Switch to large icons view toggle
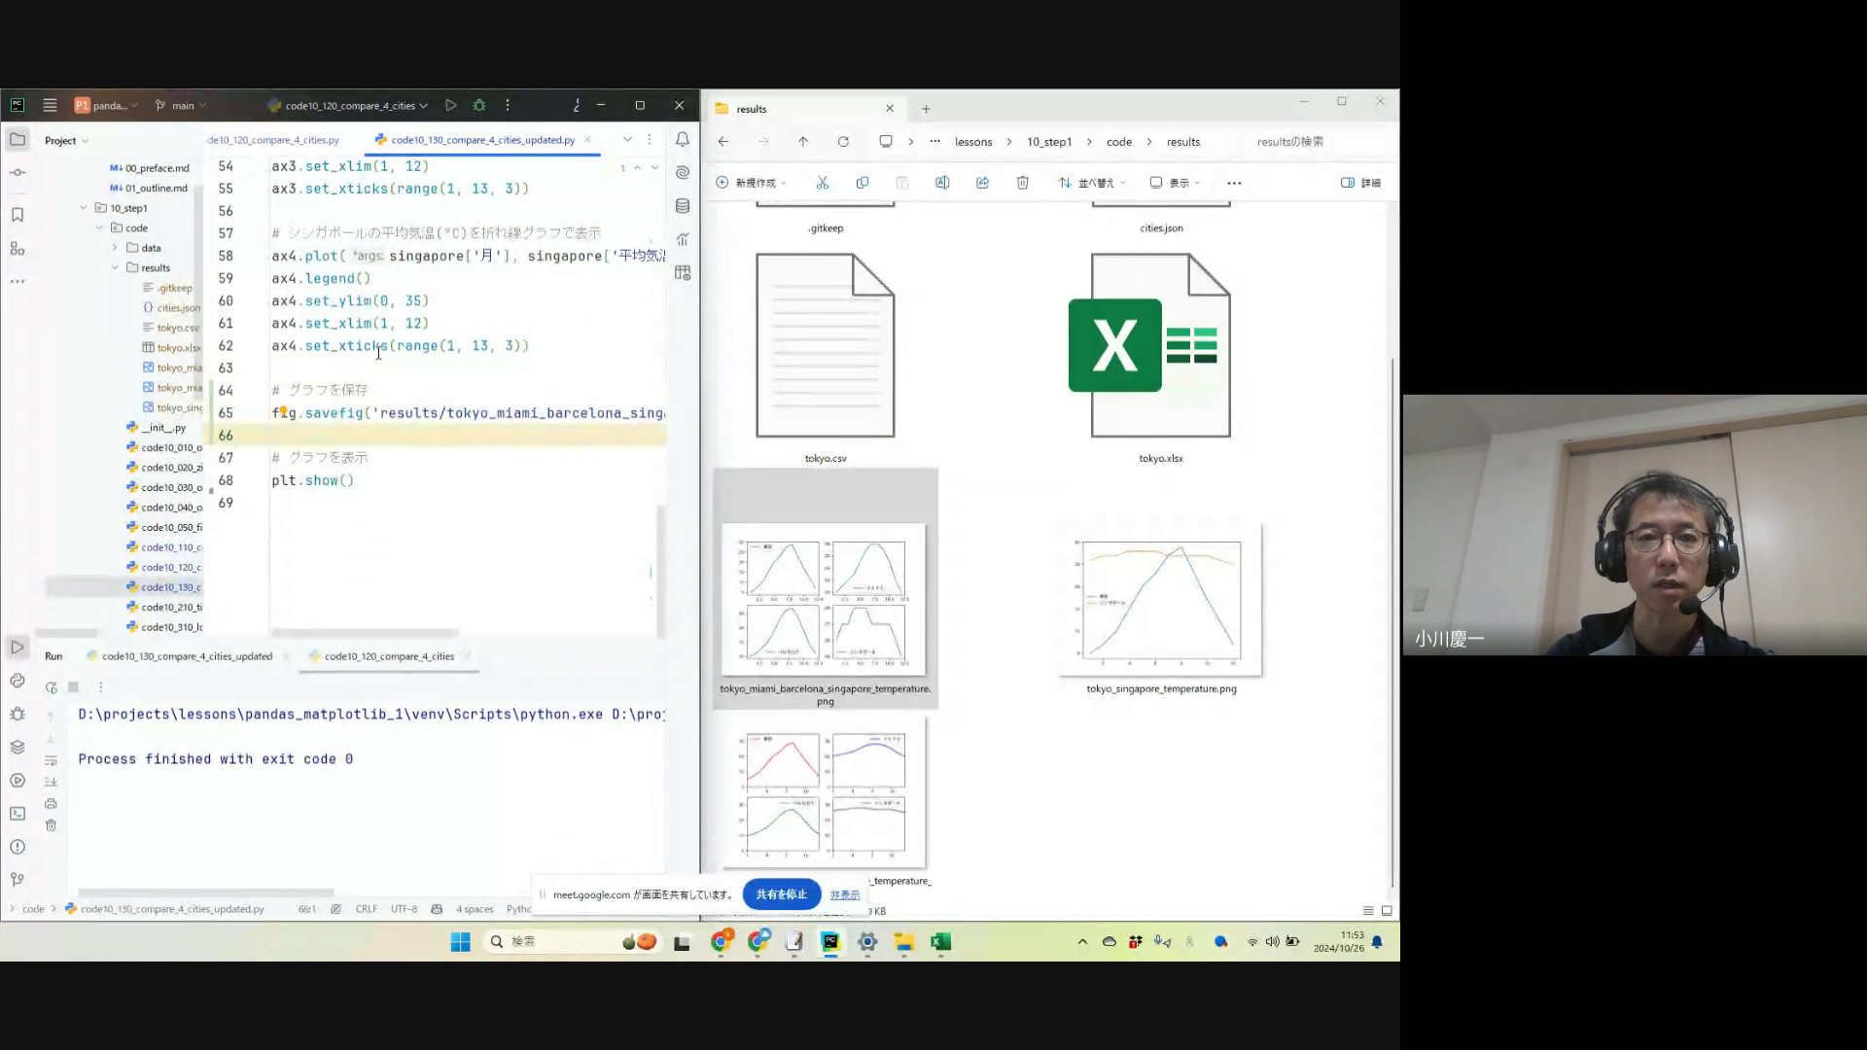The image size is (1867, 1050). pos(1387,911)
